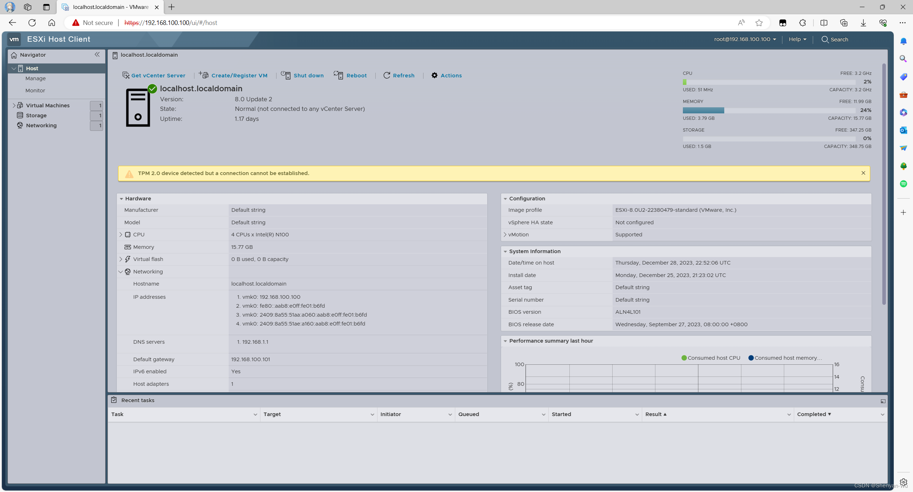913x492 pixels.
Task: Click the Create/Register VM button
Action: click(233, 75)
